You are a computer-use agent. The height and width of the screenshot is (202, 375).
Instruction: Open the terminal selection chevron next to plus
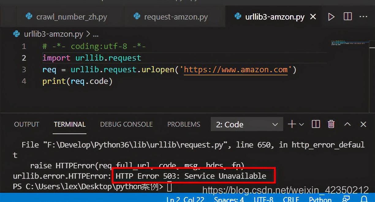click(x=302, y=124)
